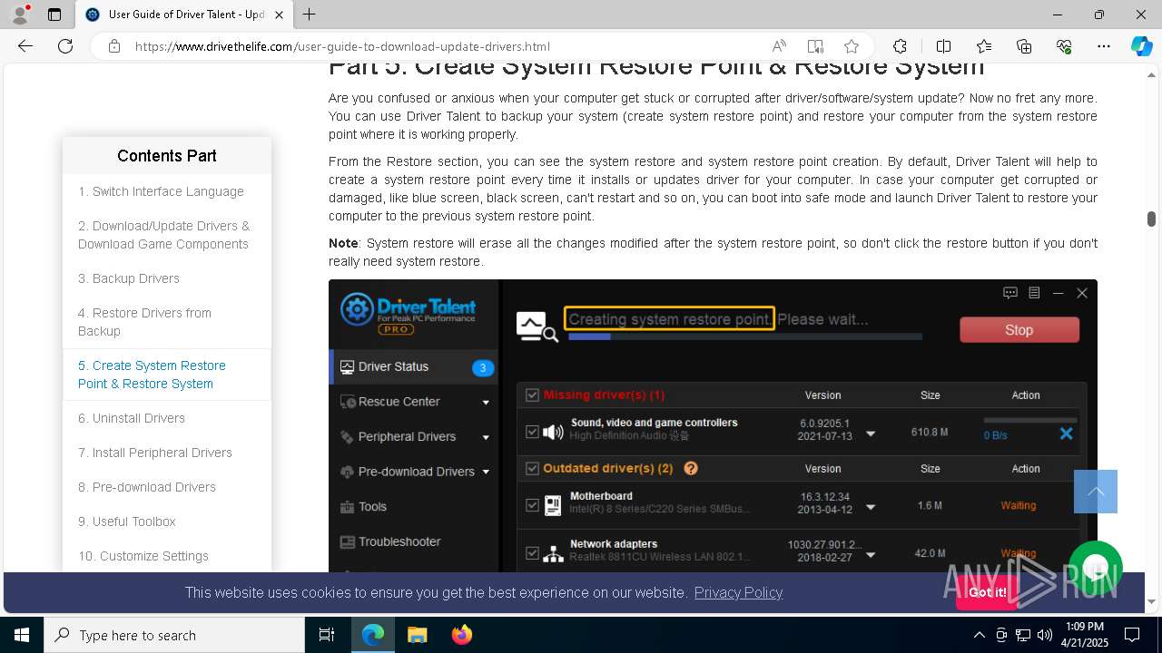Accept cookies with Got it! button
This screenshot has height=653, width=1162.
click(987, 592)
